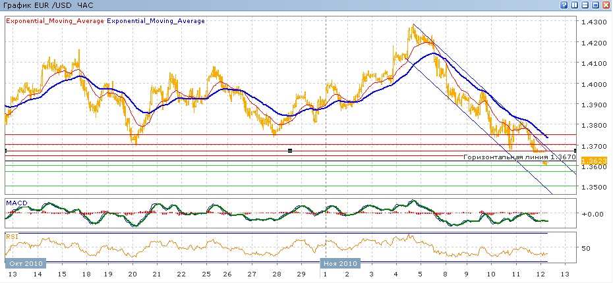Maximize the chart window
613x283 pixels.
596,5
